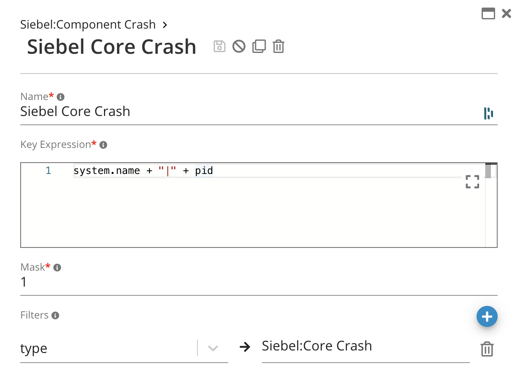Click the save (floppy disk) icon
The height and width of the screenshot is (379, 517).
click(x=219, y=46)
